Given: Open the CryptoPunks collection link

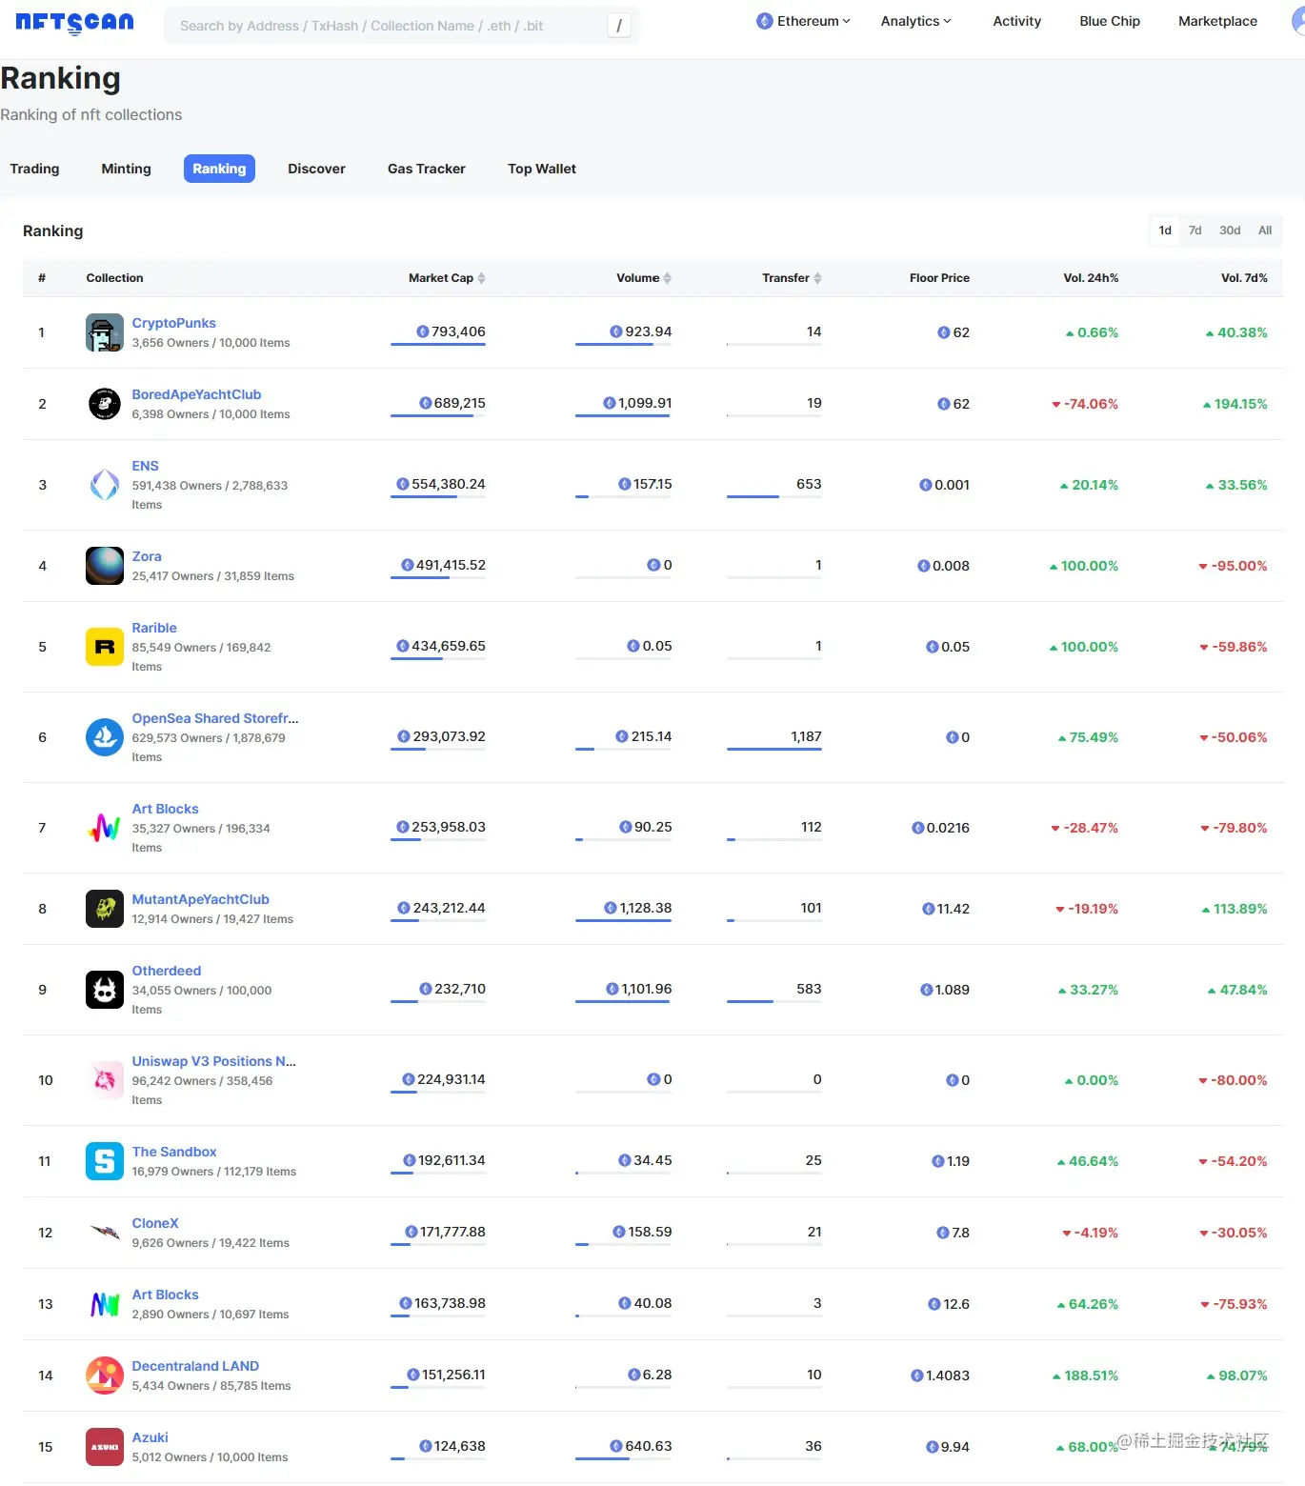Looking at the screenshot, I should [173, 323].
